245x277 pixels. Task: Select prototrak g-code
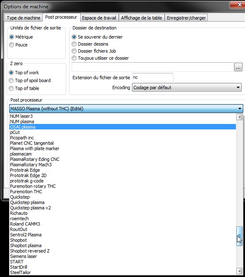(122, 181)
